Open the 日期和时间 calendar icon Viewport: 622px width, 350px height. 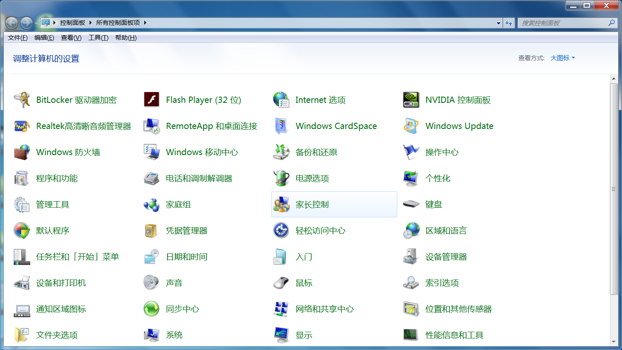point(151,257)
